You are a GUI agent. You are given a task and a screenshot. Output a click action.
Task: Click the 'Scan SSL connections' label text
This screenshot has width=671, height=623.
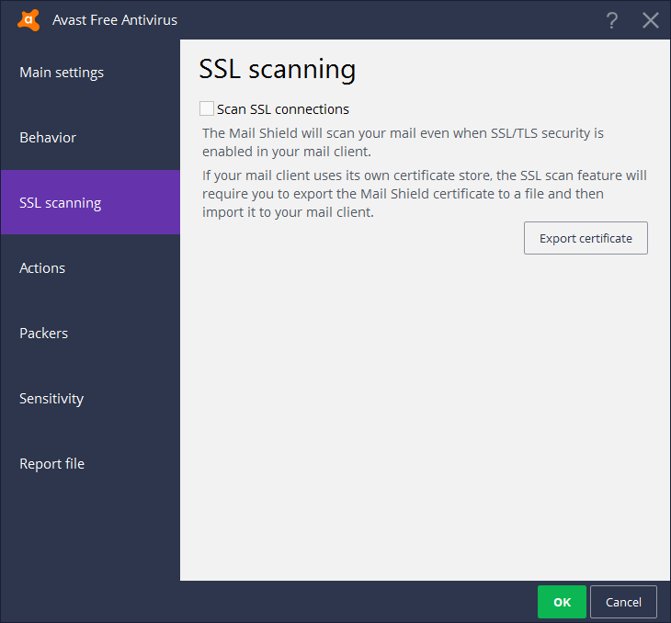pos(283,109)
